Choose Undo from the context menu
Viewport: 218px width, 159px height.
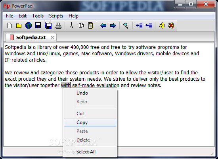pos(90,93)
